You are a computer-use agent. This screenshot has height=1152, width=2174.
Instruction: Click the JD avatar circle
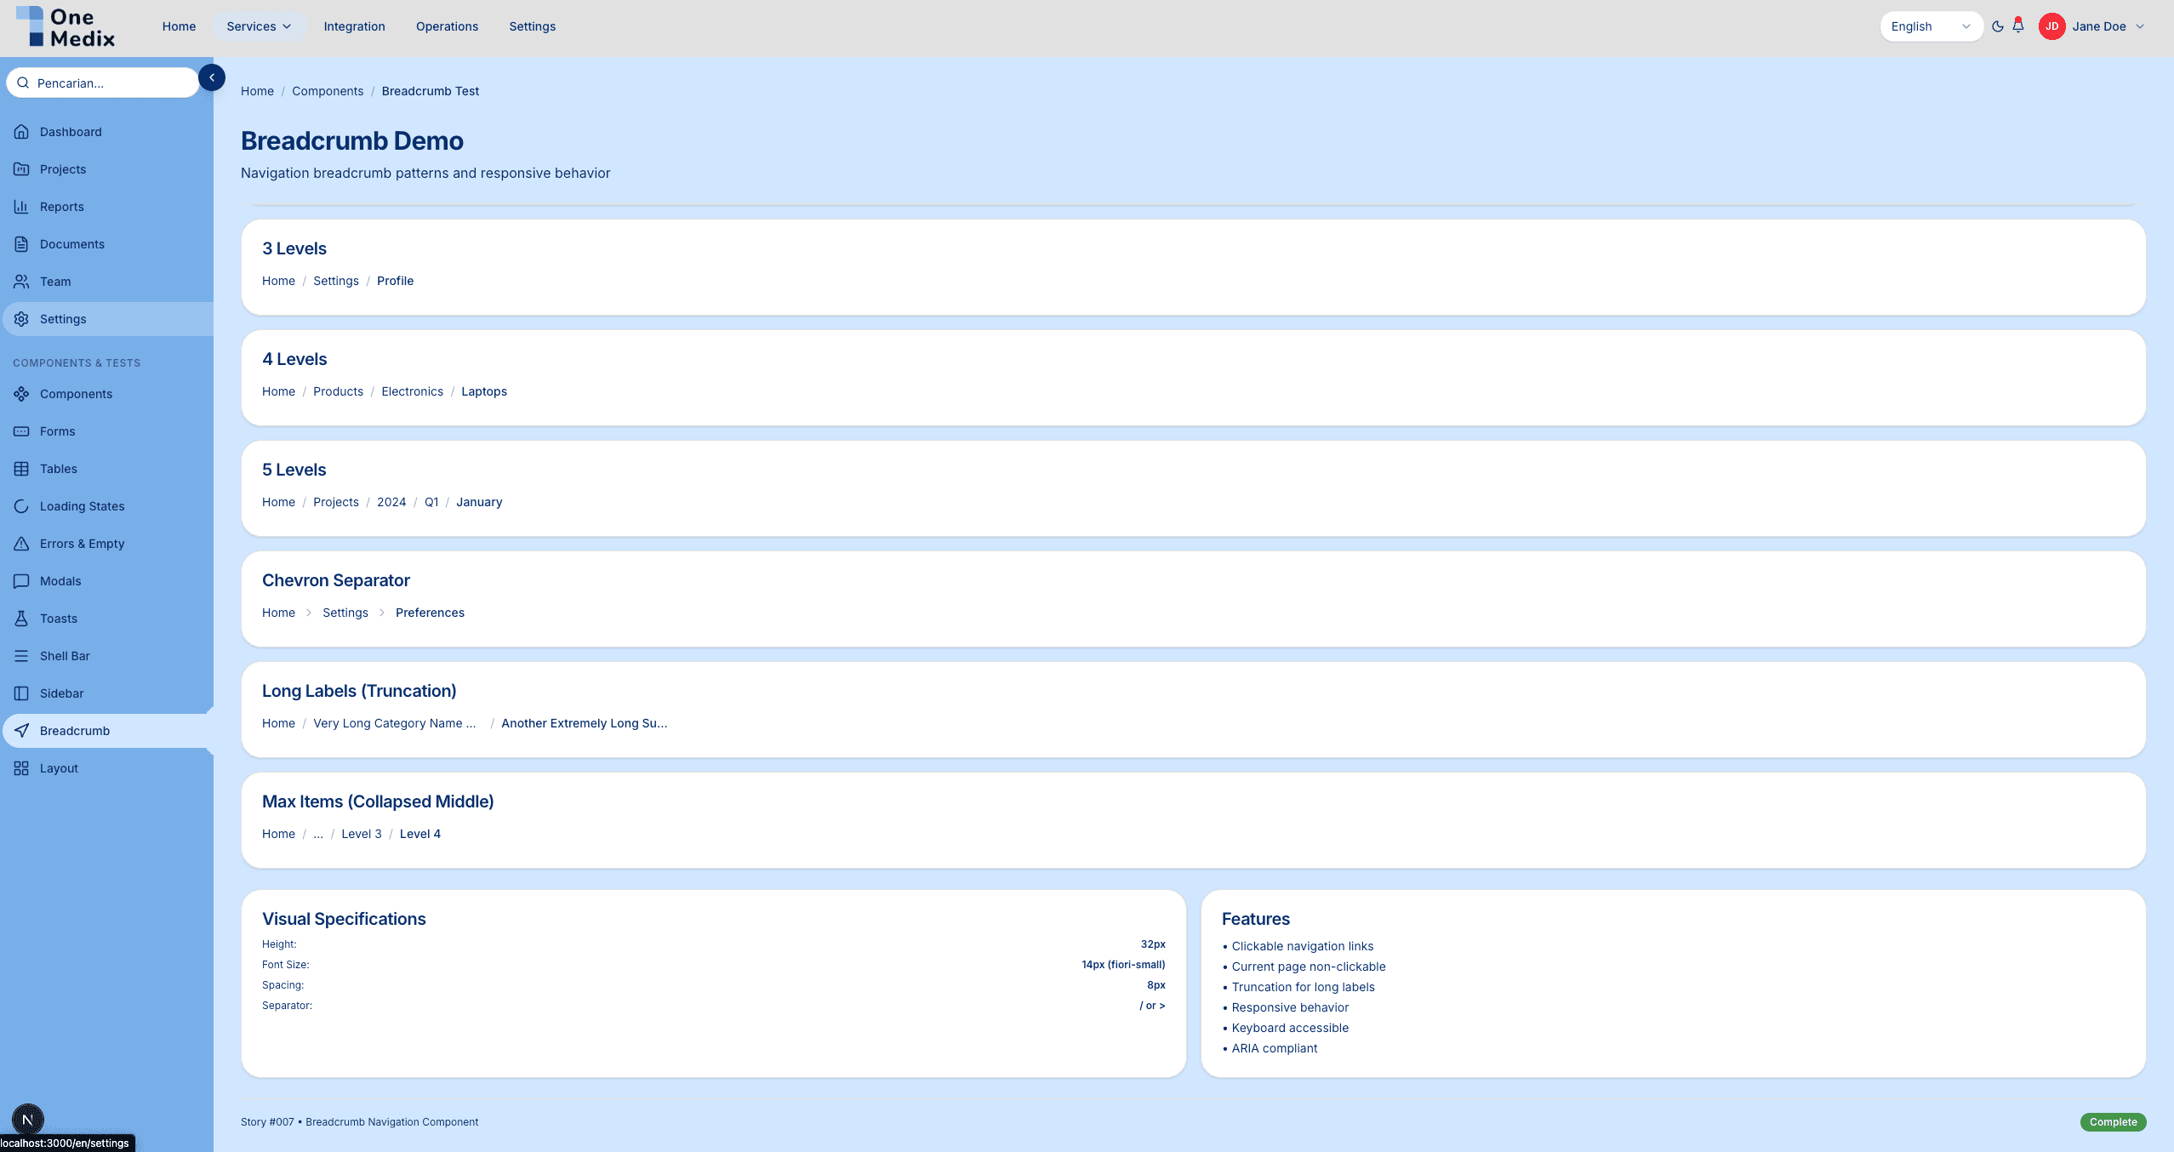[2051, 26]
